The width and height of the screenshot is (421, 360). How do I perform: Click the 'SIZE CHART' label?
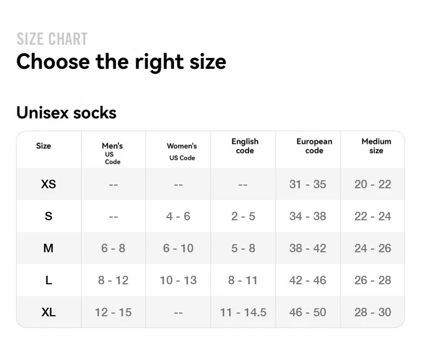[52, 39]
